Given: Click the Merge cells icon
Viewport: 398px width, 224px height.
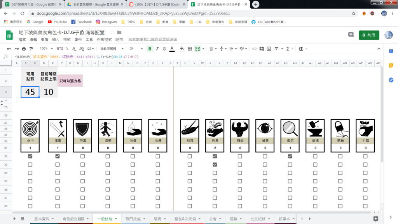Looking at the screenshot, I should pos(197,49).
